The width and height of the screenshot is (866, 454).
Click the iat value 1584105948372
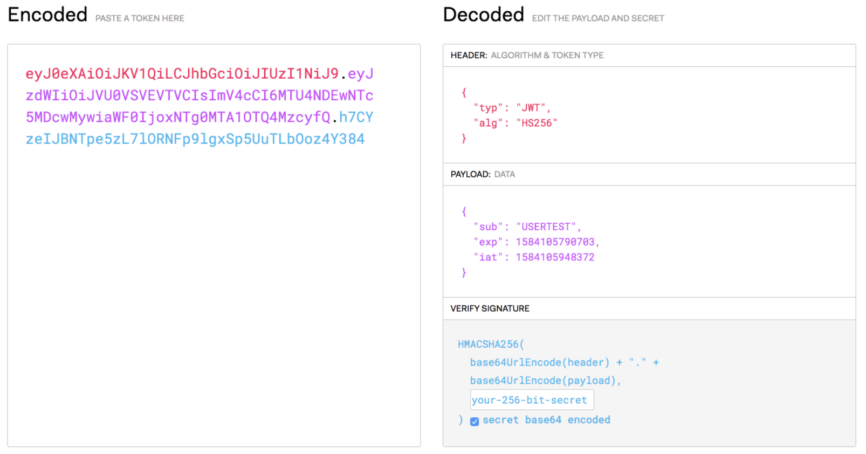coord(555,257)
